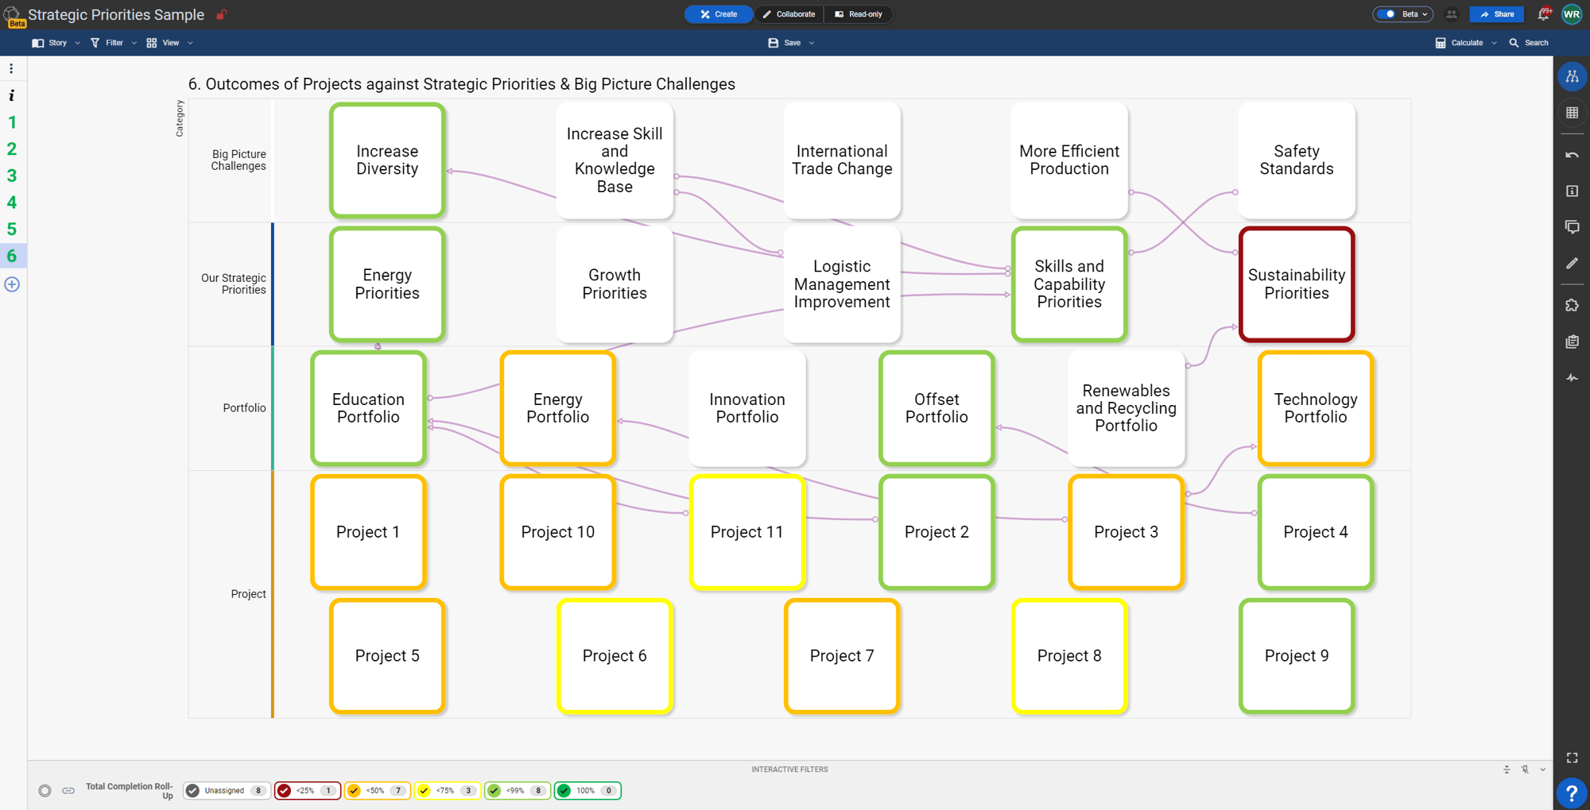
Task: Uncheck the <50% completion filter
Action: click(x=355, y=790)
